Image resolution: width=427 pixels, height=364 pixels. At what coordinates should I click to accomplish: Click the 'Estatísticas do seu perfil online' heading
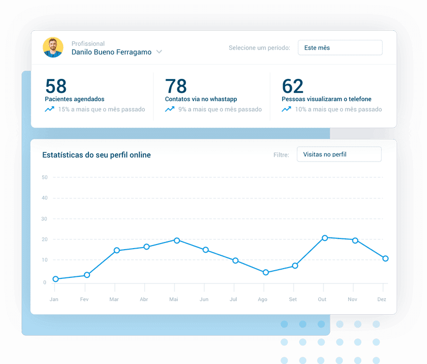97,155
